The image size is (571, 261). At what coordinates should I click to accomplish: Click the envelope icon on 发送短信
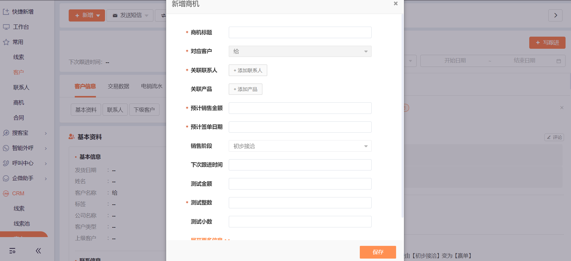(115, 15)
